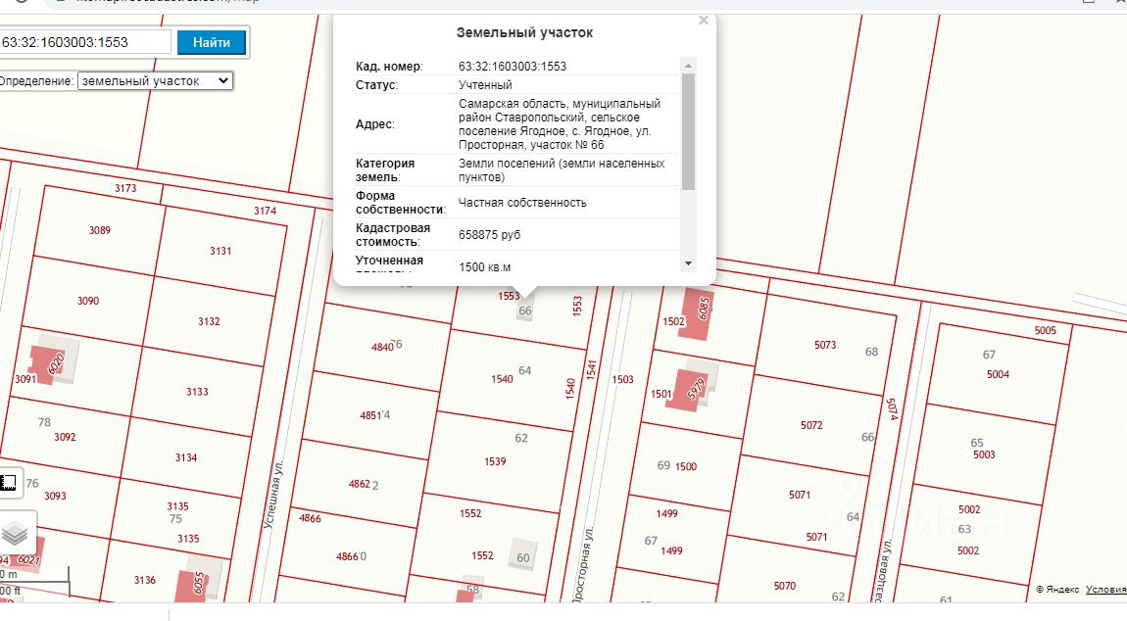Select parcel 5004 on the map
Viewport: 1127px width, 621px height.
coord(998,374)
